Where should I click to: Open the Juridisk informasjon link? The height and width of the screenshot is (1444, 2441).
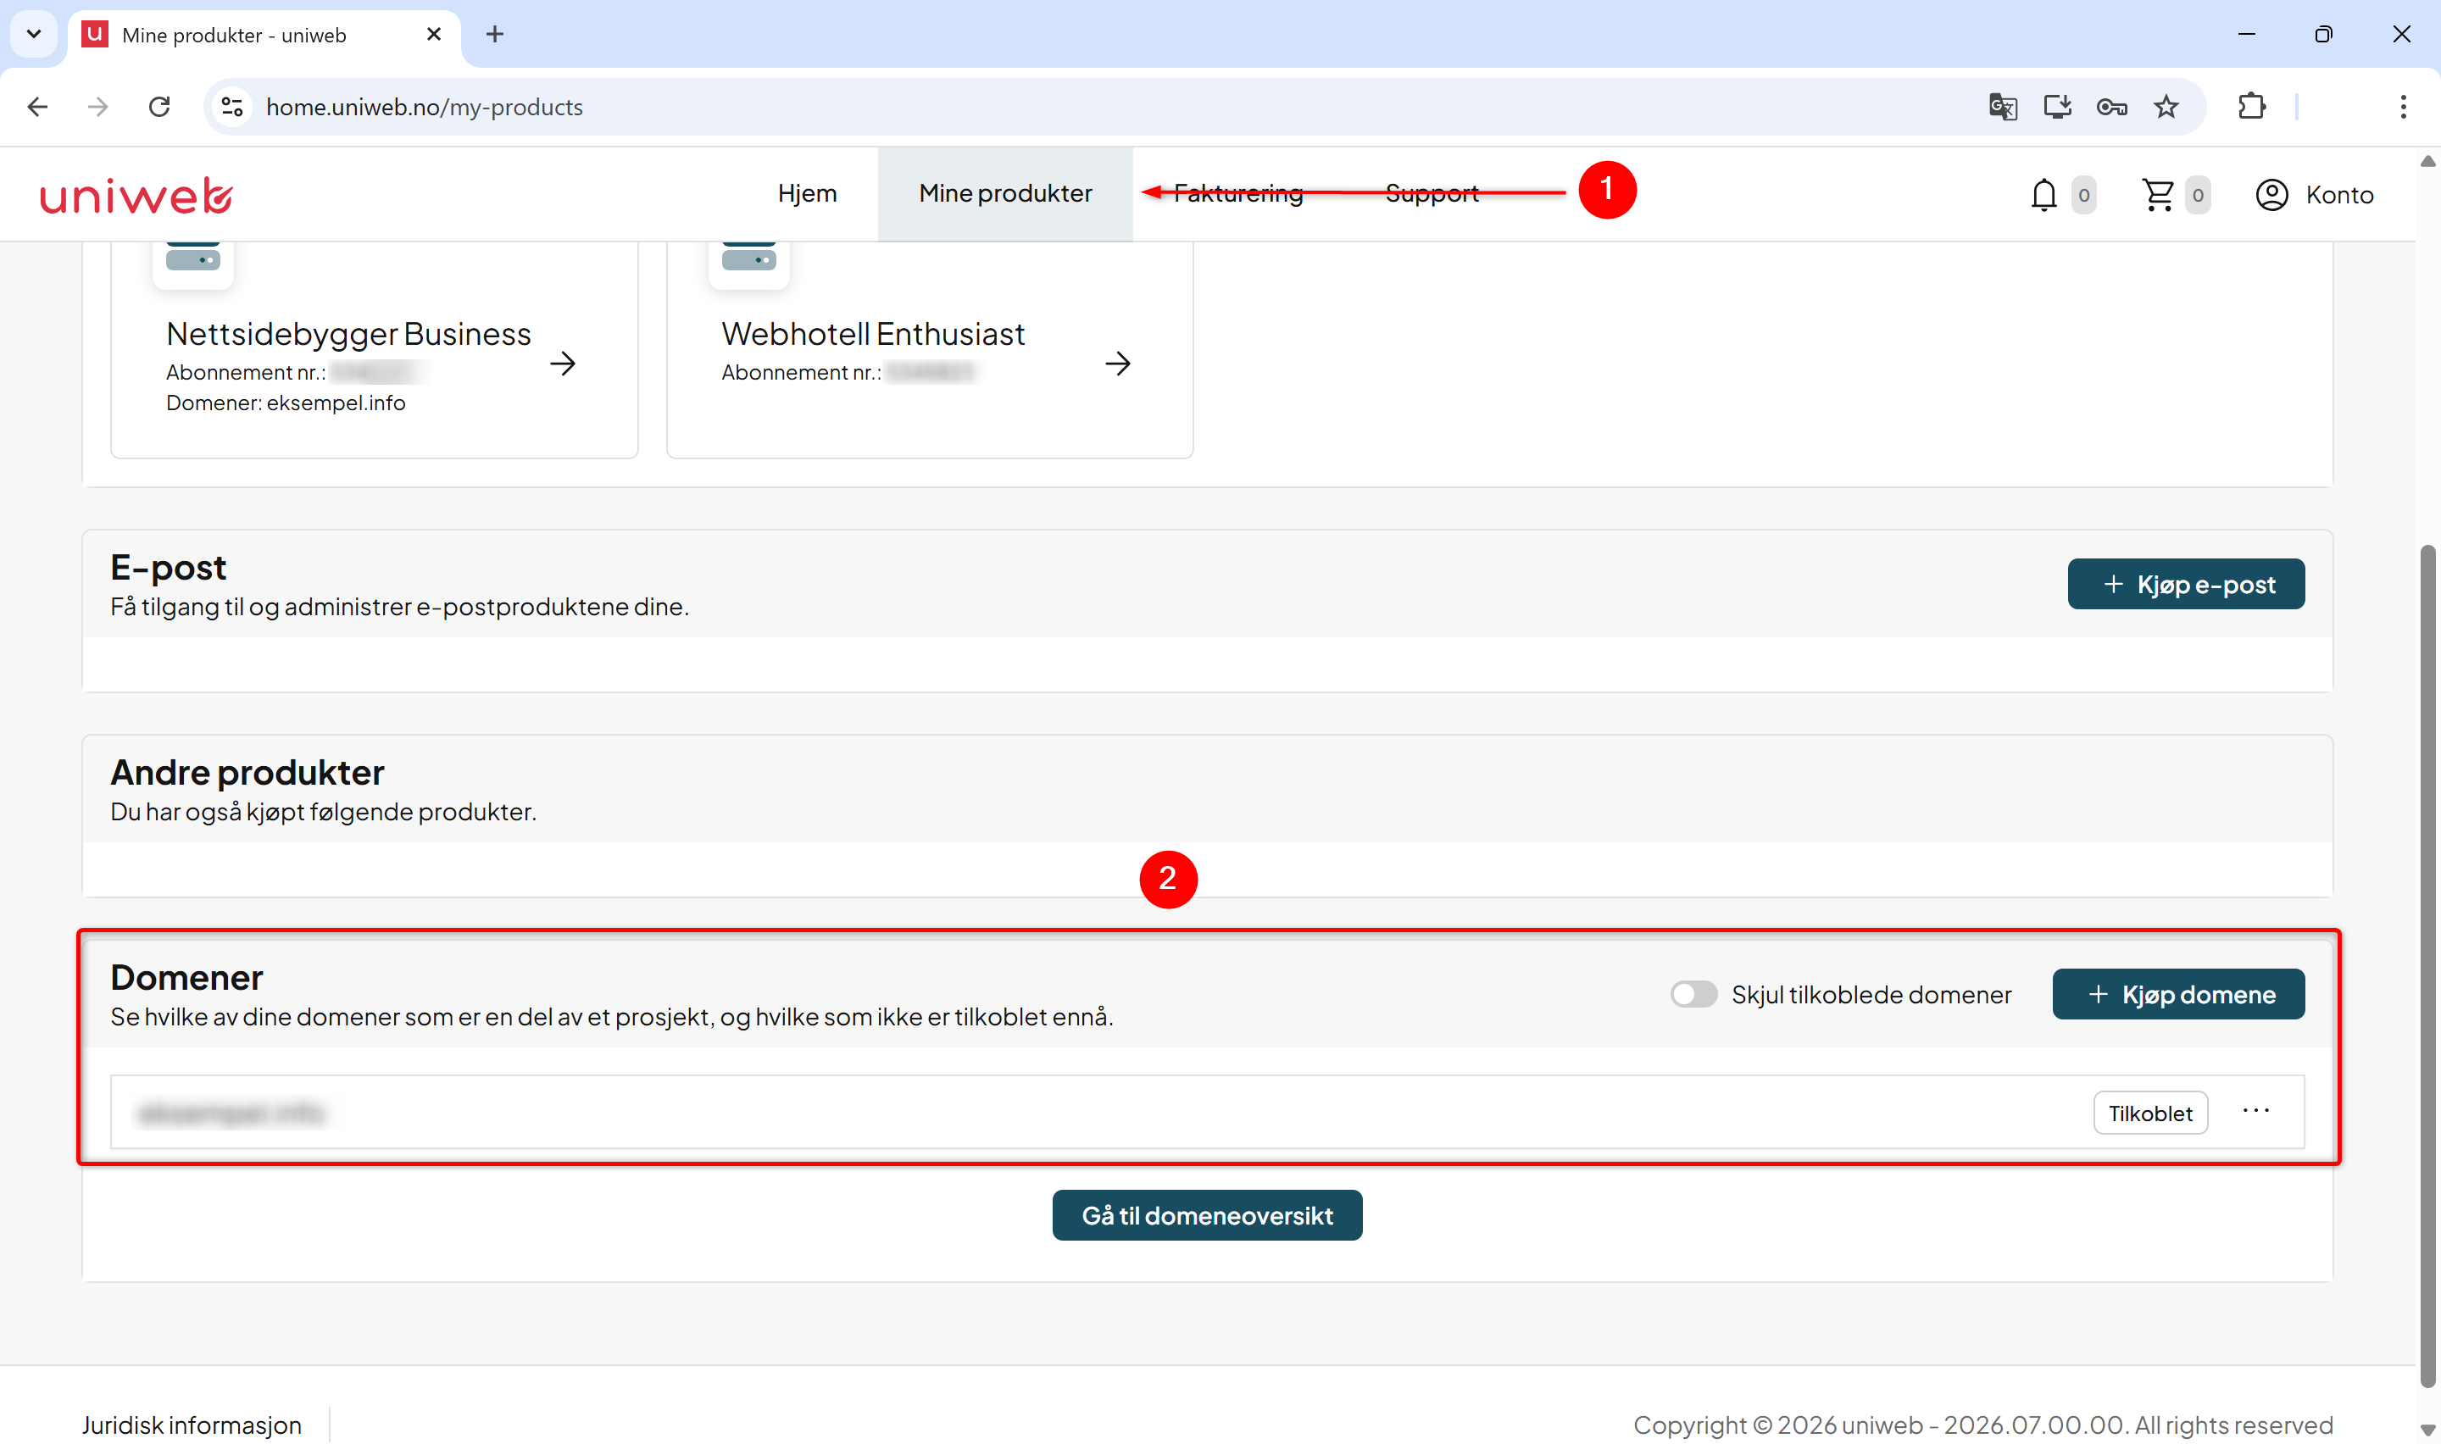coord(192,1425)
